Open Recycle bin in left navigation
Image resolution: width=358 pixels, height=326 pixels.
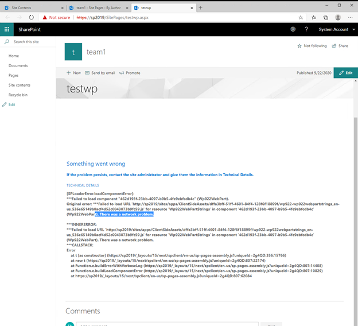coord(18,95)
